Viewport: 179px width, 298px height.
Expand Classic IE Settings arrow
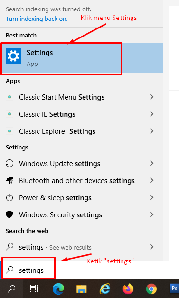(x=151, y=114)
